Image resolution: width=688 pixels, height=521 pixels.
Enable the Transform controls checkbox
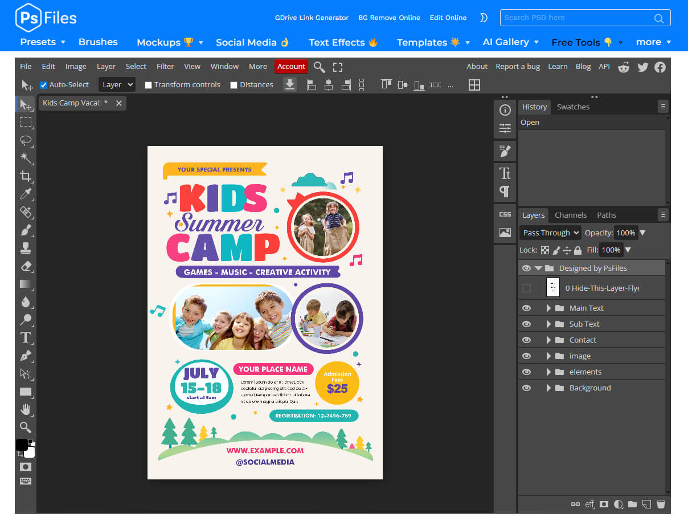coord(148,84)
